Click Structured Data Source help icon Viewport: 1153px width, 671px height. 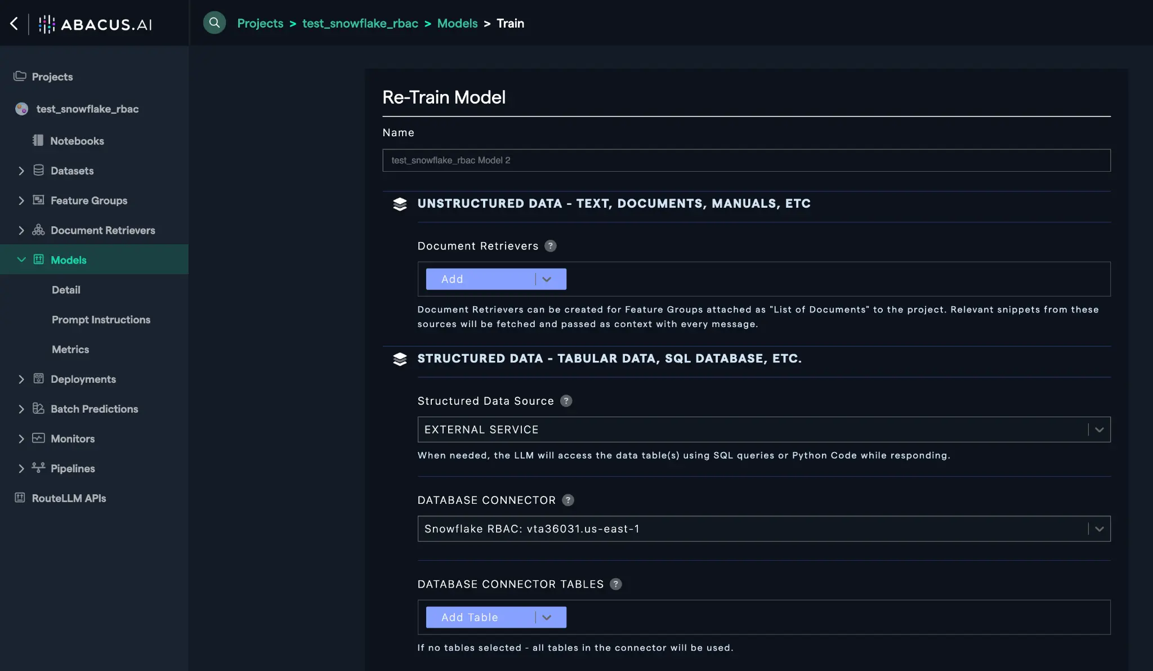[566, 401]
